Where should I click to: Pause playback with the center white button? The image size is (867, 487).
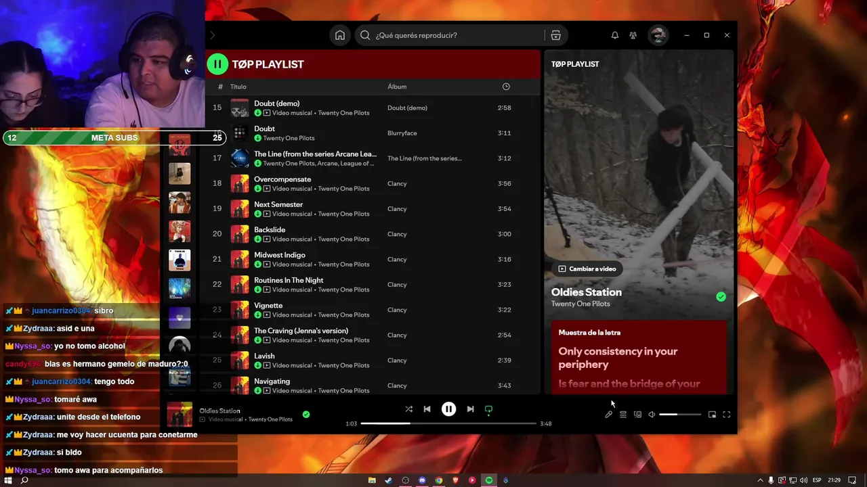[448, 409]
